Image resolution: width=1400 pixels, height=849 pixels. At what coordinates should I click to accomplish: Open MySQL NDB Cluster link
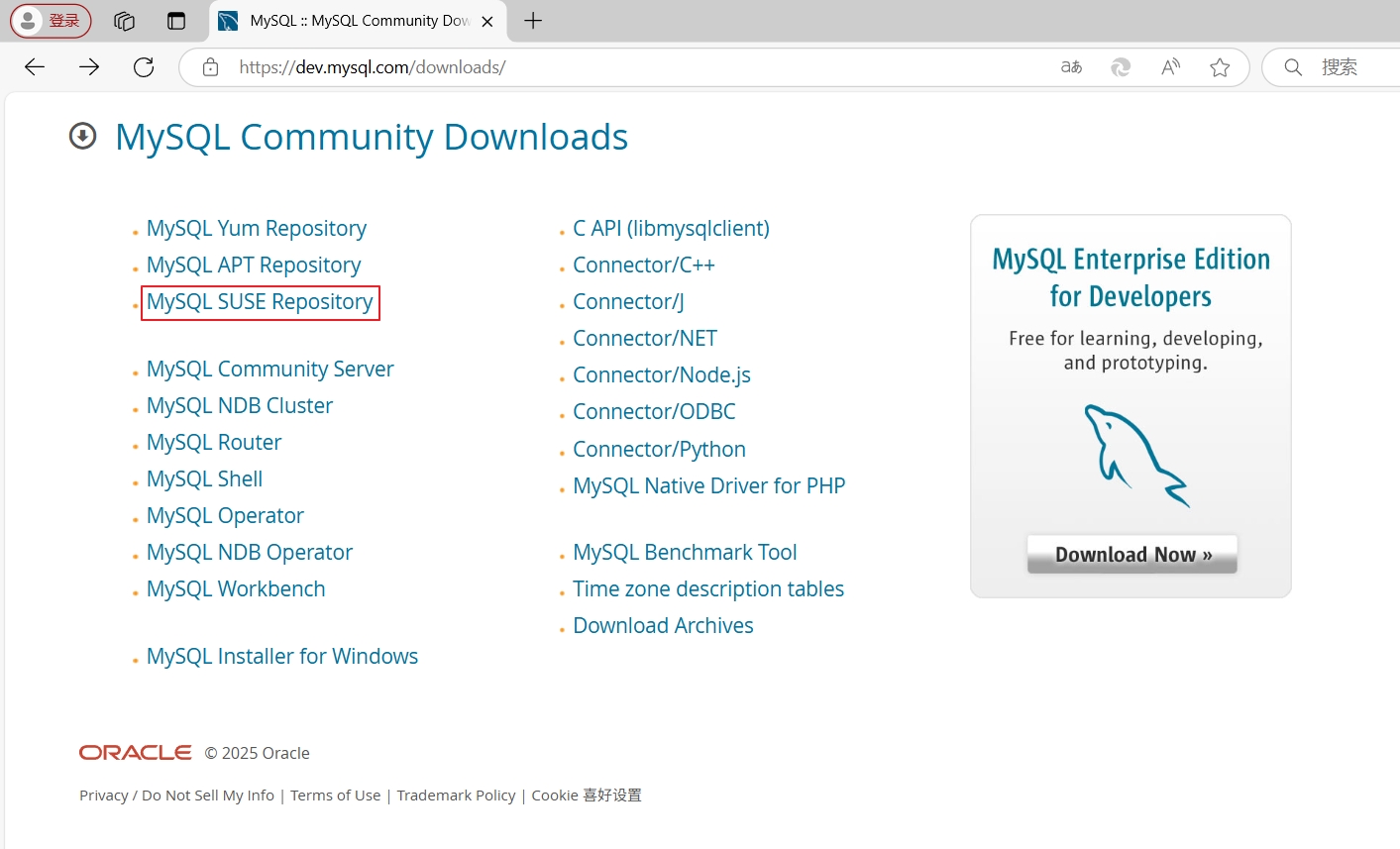240,406
